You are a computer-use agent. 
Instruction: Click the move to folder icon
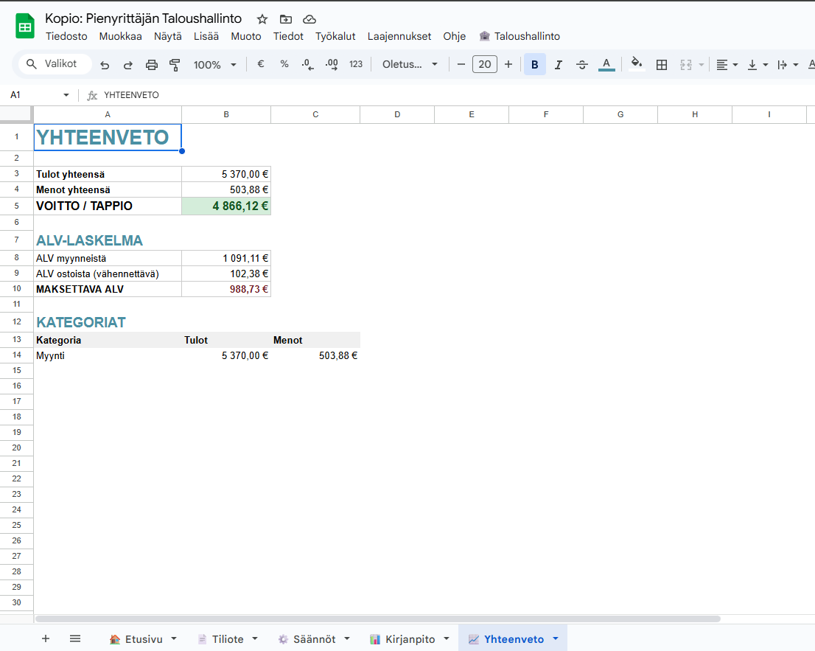[286, 19]
